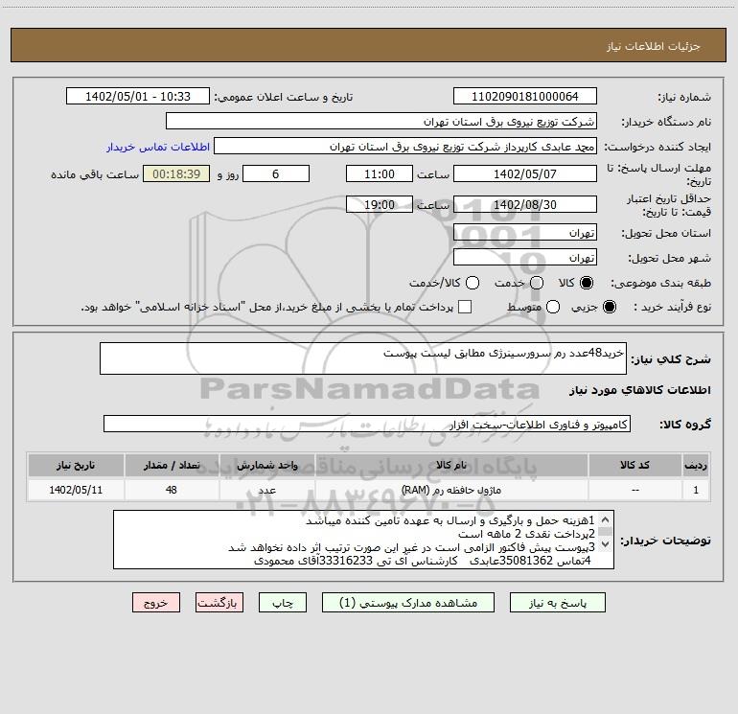The image size is (738, 714).
Task: Click the ردیف column header
Action: click(696, 465)
